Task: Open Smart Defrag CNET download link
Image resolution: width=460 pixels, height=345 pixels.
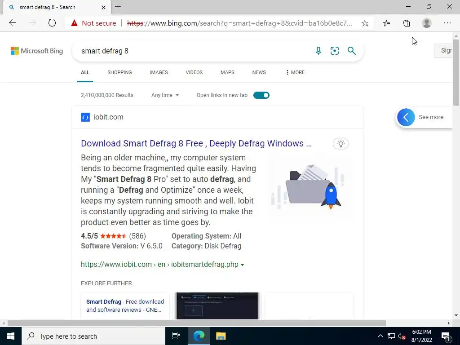Action: click(x=125, y=305)
